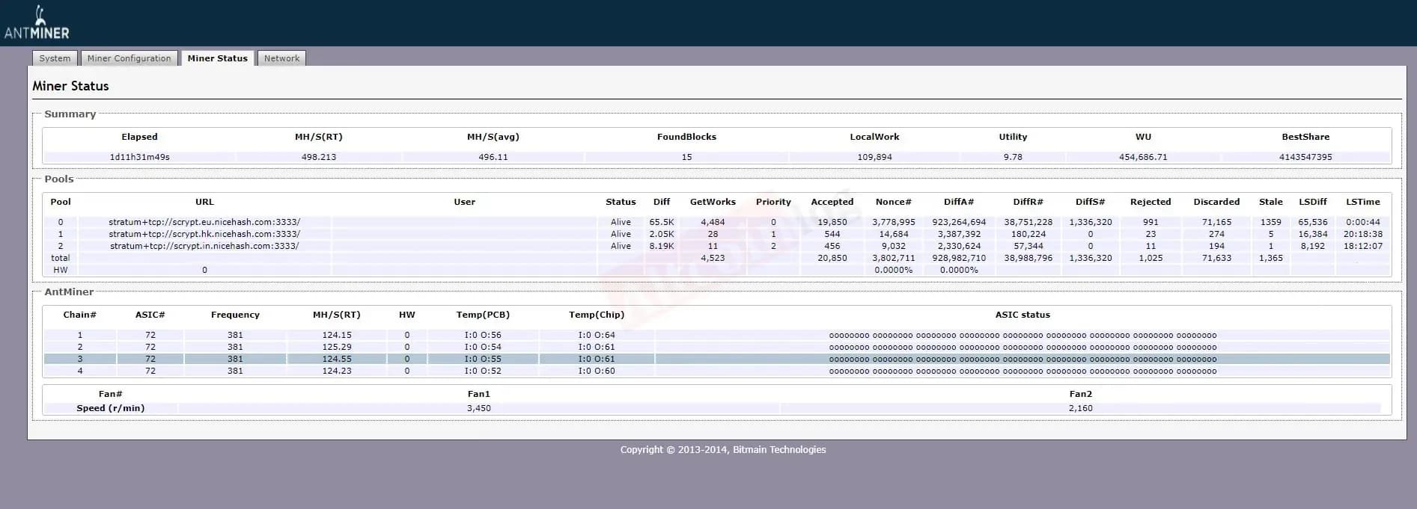
Task: Click chain 1 PCB temperature I:0 O:56
Action: coord(483,335)
